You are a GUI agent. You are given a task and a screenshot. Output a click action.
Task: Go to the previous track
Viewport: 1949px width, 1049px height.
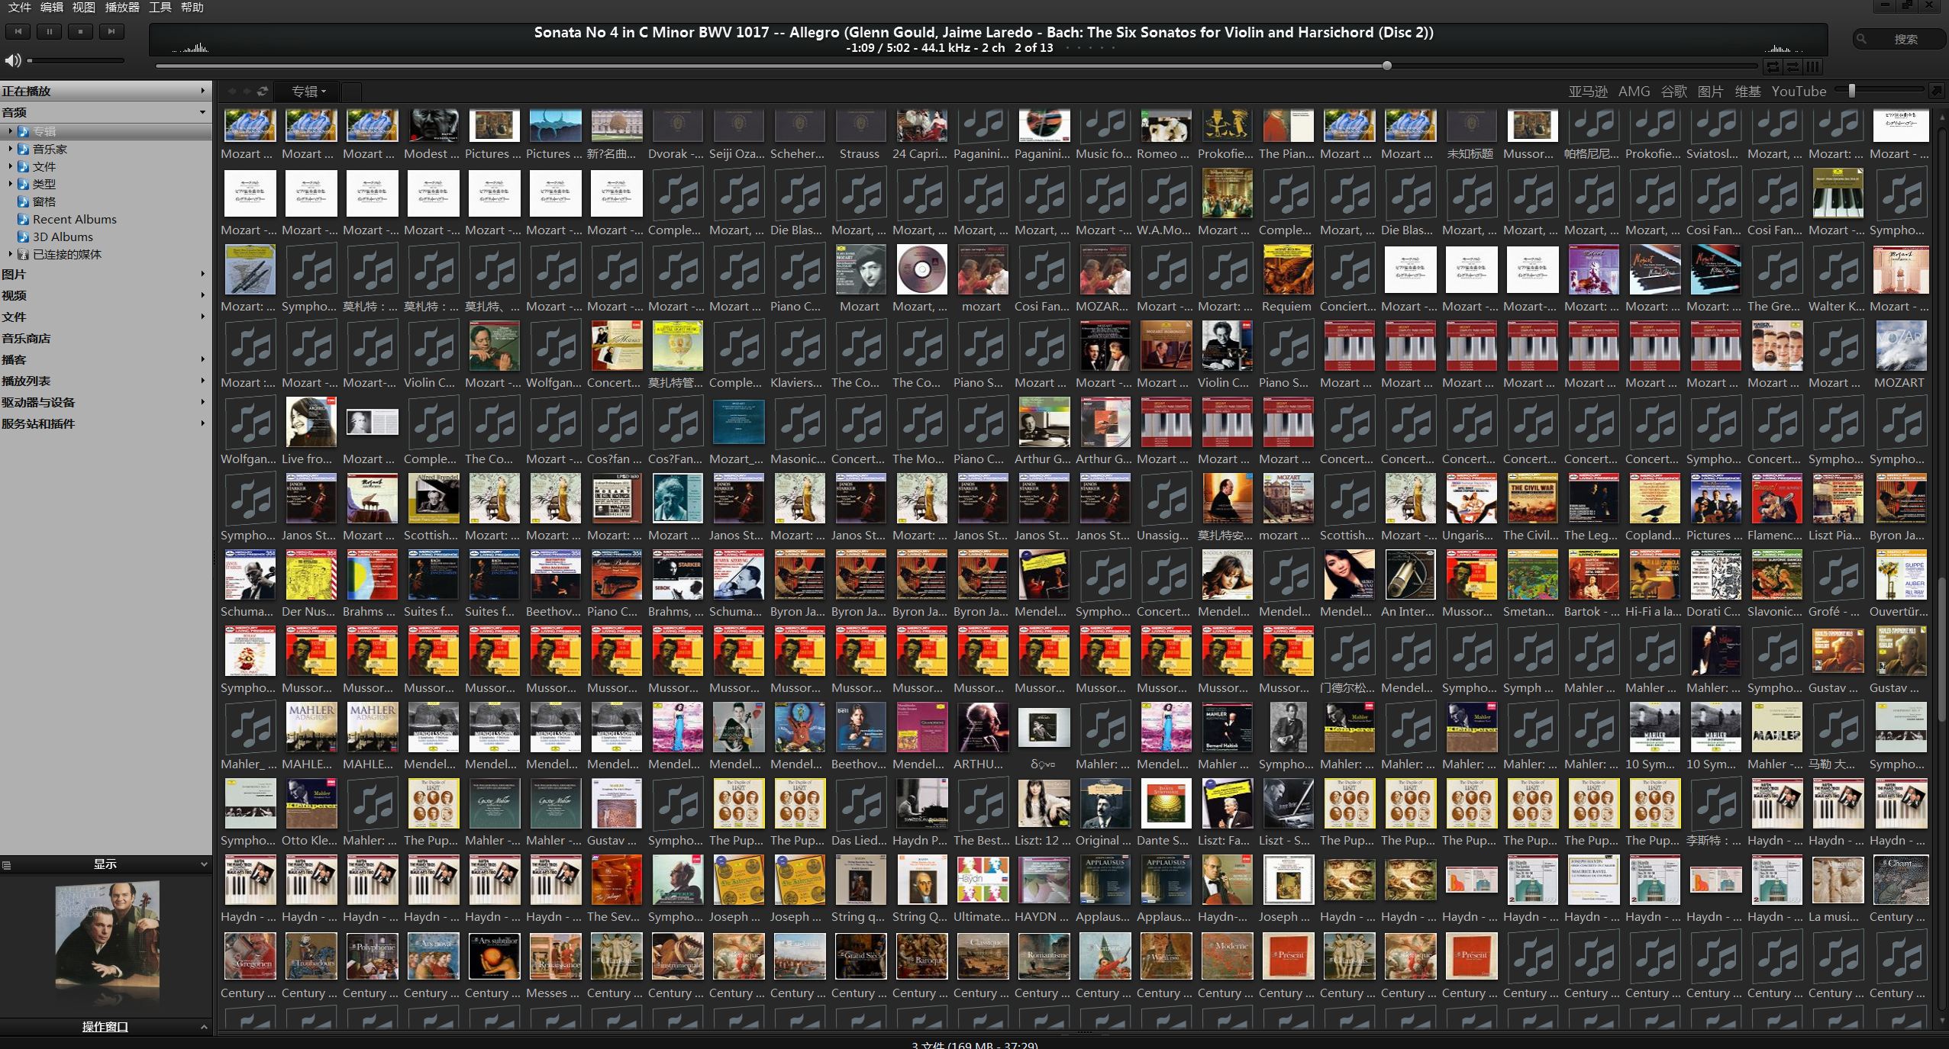[x=18, y=31]
